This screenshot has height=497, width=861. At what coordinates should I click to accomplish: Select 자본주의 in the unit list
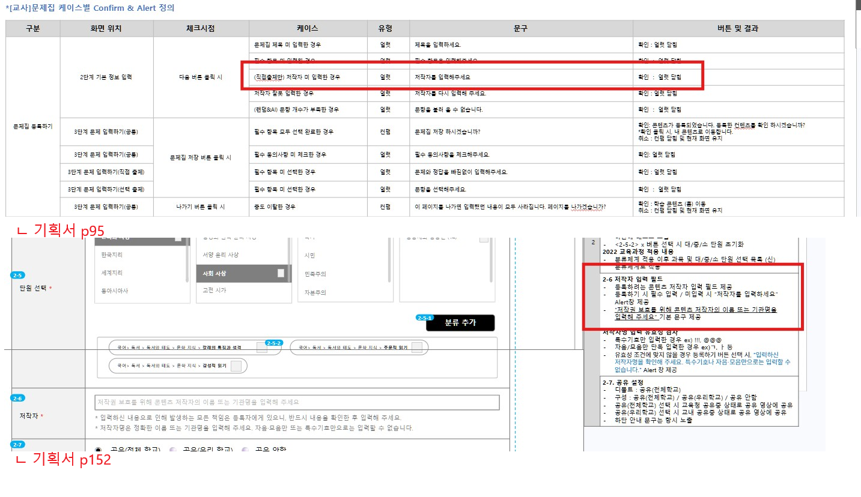pyautogui.click(x=315, y=292)
